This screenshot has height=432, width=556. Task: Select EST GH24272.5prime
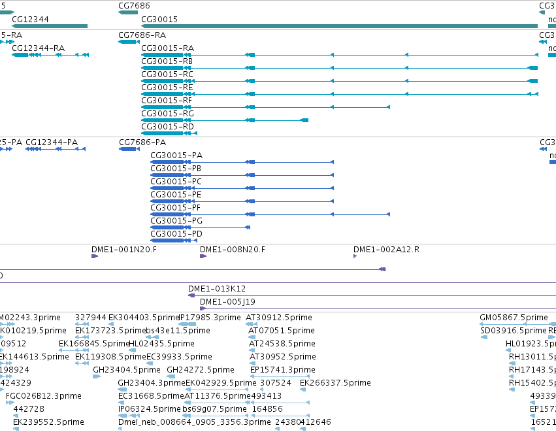(x=201, y=370)
